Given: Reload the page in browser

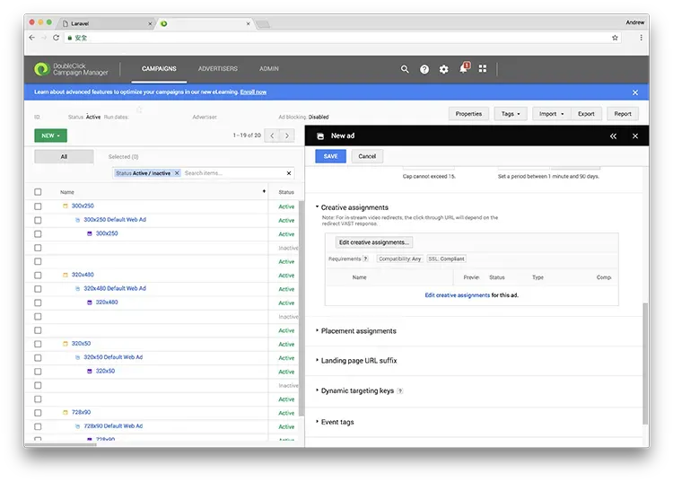Looking at the screenshot, I should click(x=57, y=38).
